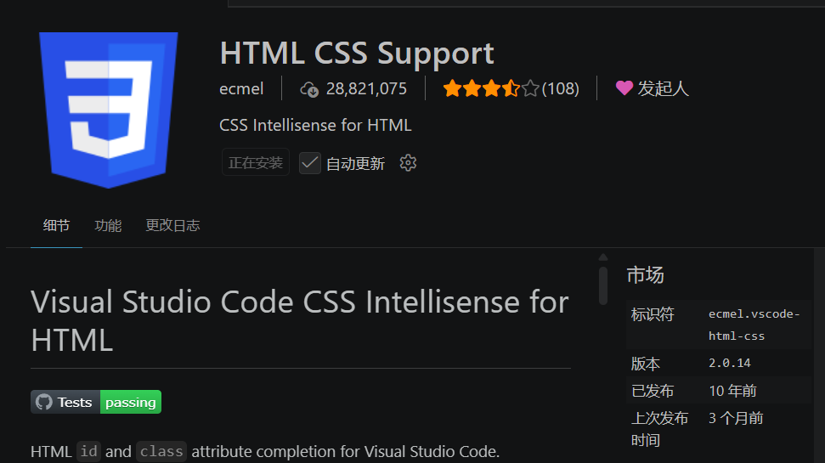Click the version value 2.0.14
Image resolution: width=825 pixels, height=463 pixels.
click(730, 363)
